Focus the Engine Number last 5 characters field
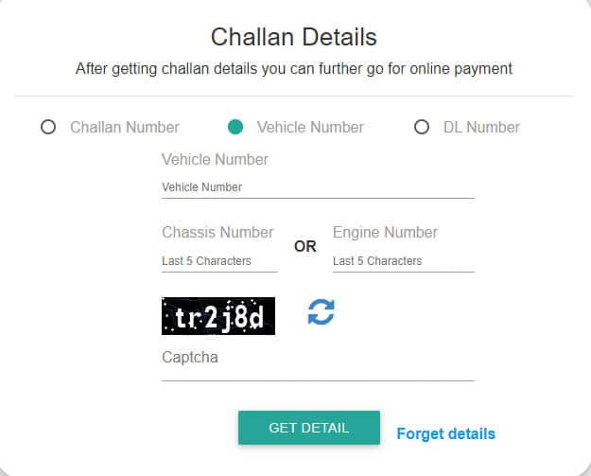The height and width of the screenshot is (476, 591). pyautogui.click(x=403, y=261)
